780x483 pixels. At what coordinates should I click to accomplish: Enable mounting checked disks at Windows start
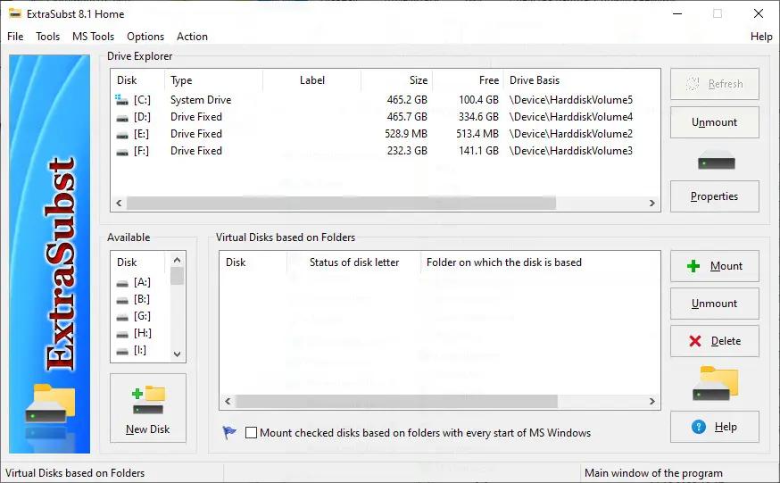tap(251, 433)
